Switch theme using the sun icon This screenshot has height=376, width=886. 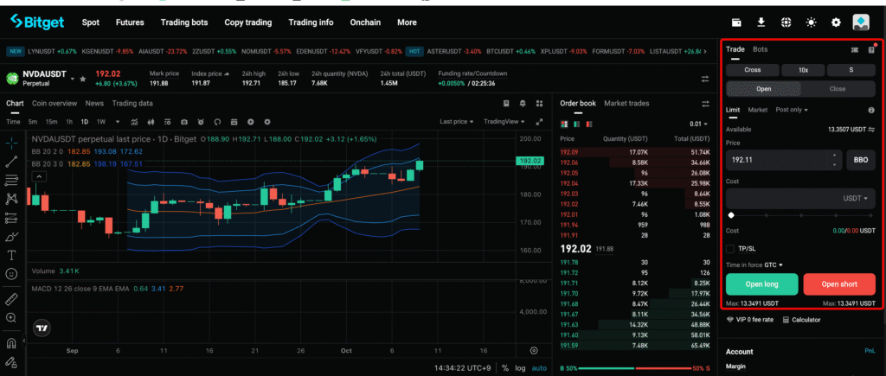pyautogui.click(x=812, y=22)
